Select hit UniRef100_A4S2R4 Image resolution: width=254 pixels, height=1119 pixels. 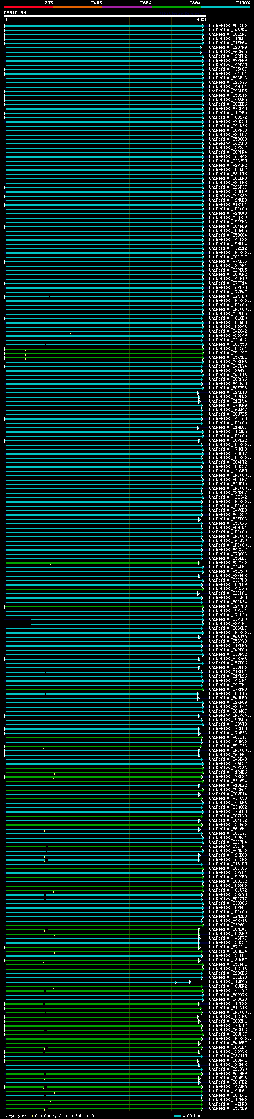(x=227, y=30)
